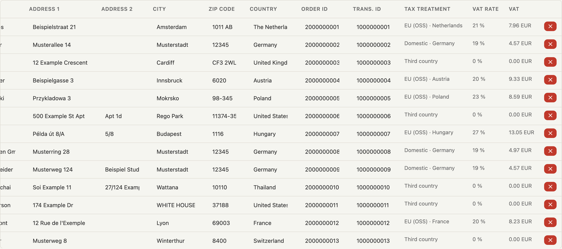Remove the Poland Mokrsko entry
Viewport: 562px width, 249px height.
tap(550, 98)
